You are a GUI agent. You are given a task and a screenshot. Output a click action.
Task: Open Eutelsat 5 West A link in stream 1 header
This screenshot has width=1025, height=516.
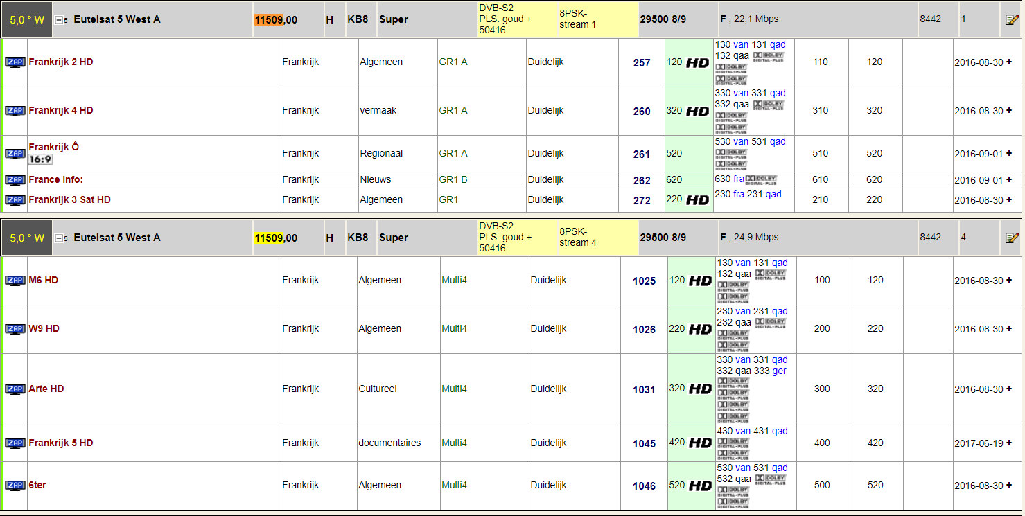click(x=117, y=19)
